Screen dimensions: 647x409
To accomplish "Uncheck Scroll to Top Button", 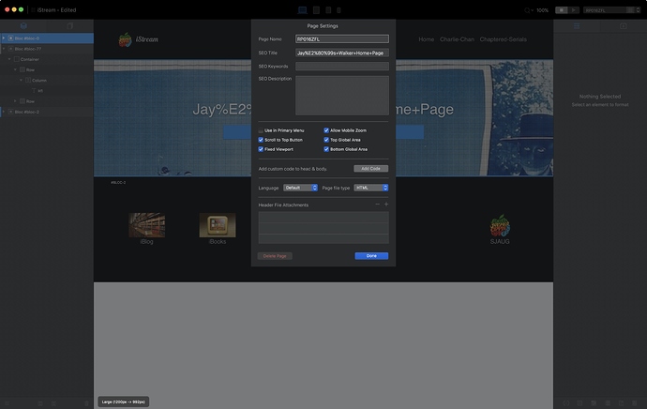I will pyautogui.click(x=262, y=140).
